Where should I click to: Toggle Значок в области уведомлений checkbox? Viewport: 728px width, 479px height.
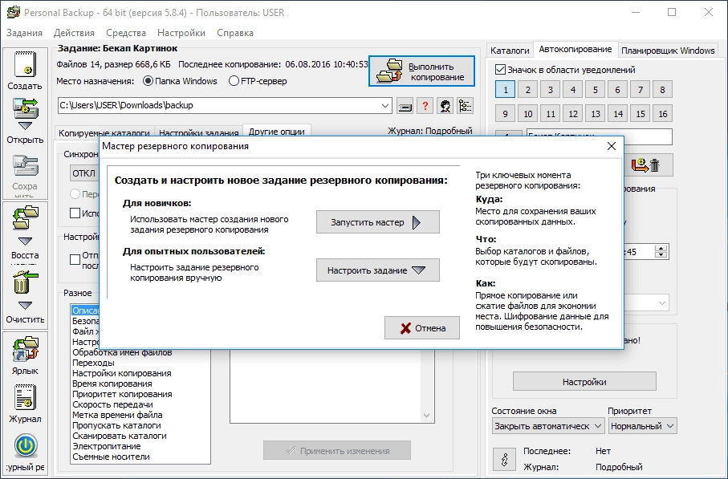point(500,70)
